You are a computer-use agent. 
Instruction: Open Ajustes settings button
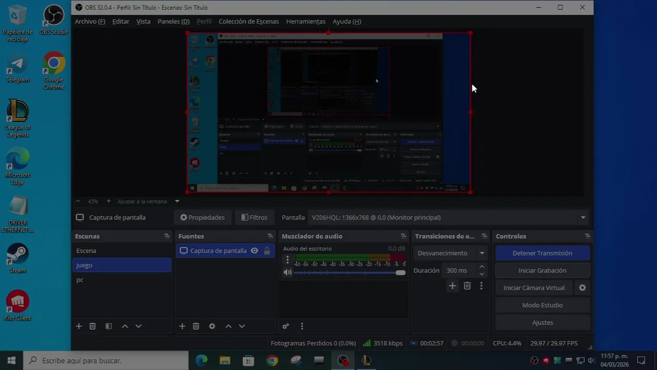pos(542,323)
